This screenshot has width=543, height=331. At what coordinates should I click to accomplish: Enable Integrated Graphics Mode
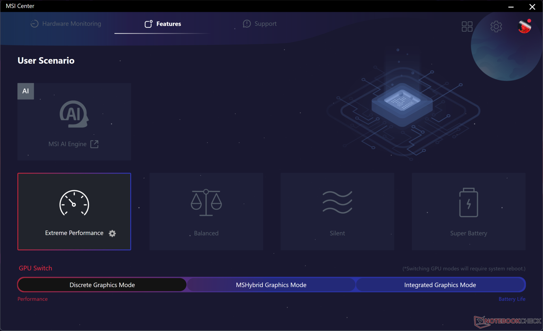(x=440, y=285)
